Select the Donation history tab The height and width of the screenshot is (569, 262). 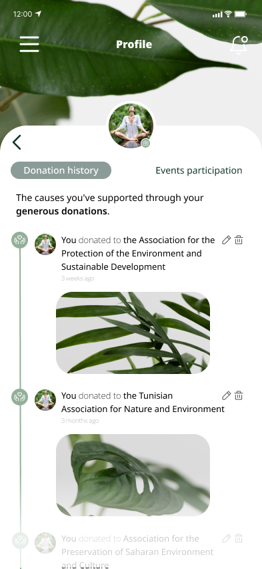(61, 170)
